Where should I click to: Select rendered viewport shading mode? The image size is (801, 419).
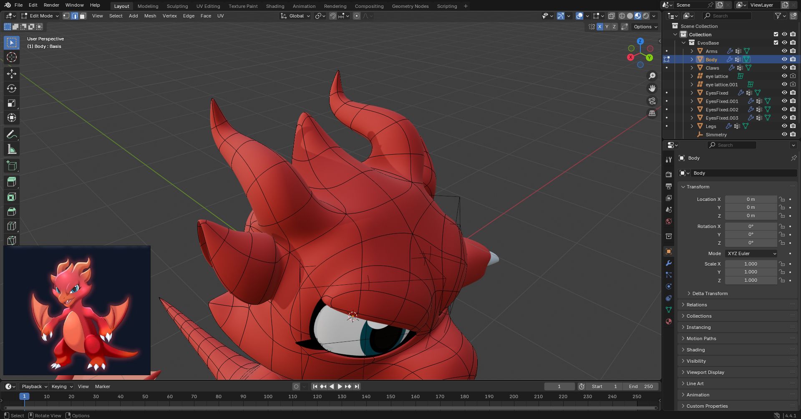click(x=646, y=16)
